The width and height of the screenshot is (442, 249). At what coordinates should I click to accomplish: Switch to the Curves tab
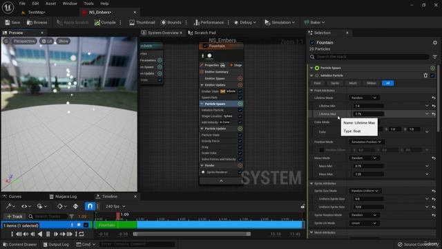point(12,196)
